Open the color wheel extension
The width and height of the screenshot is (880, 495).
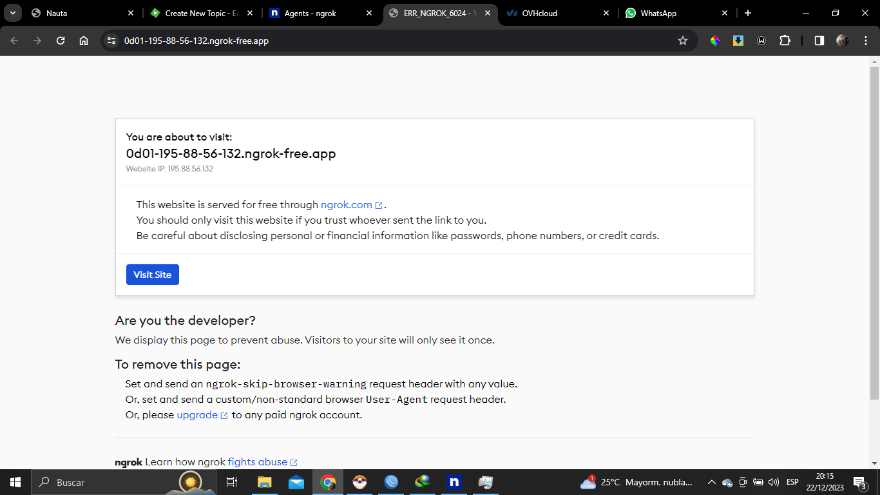715,41
